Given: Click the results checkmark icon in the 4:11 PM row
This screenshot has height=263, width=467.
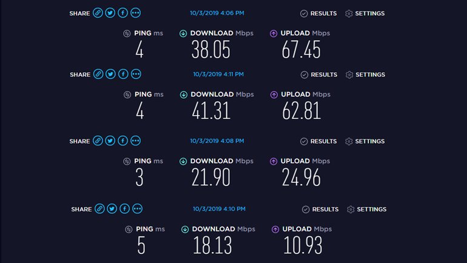Looking at the screenshot, I should click(x=304, y=75).
